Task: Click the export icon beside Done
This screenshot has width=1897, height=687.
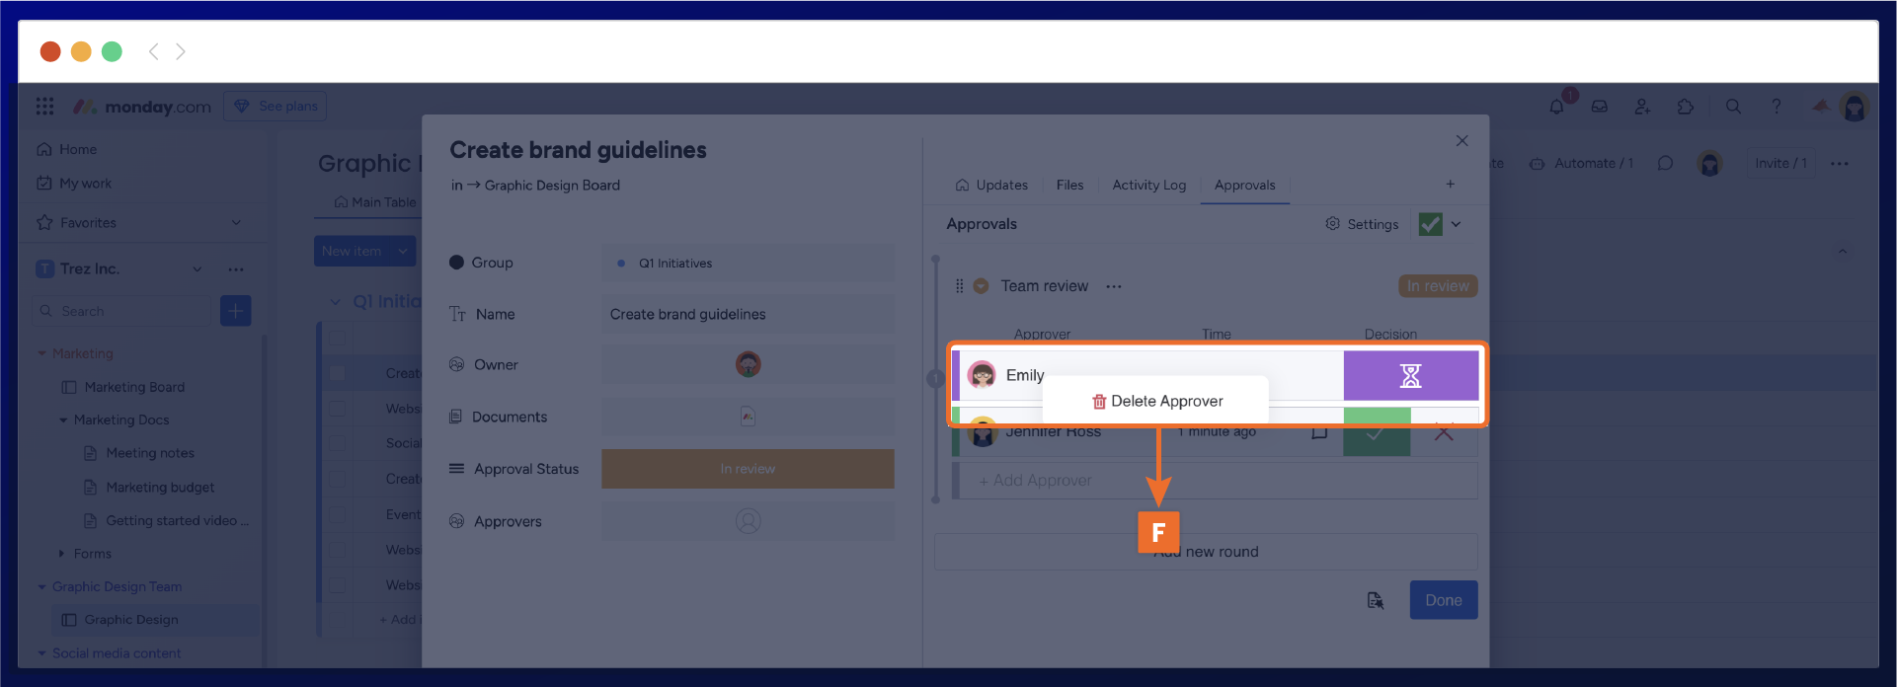Action: [x=1375, y=600]
